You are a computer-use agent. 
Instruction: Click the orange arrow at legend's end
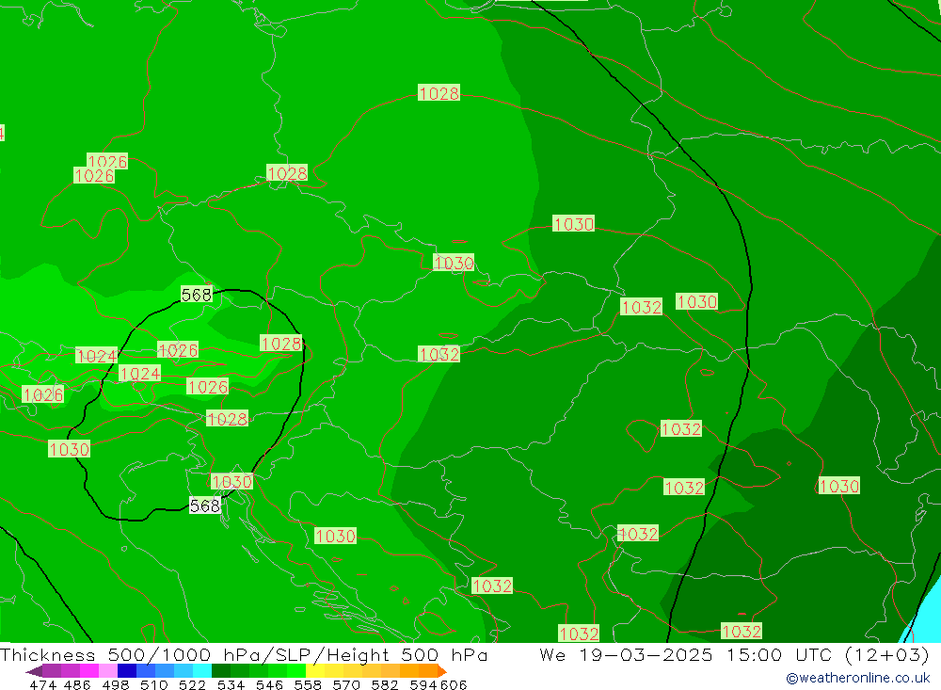click(x=442, y=671)
